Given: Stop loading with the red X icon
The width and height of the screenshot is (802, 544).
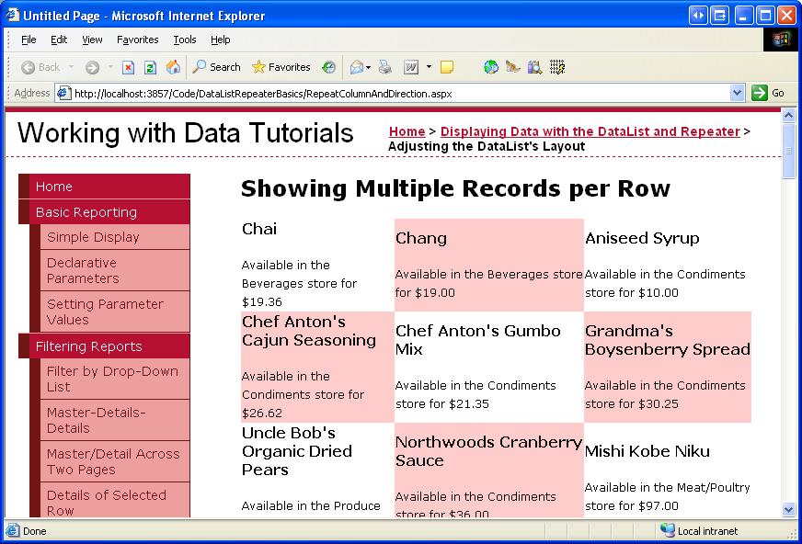Looking at the screenshot, I should click(x=128, y=67).
